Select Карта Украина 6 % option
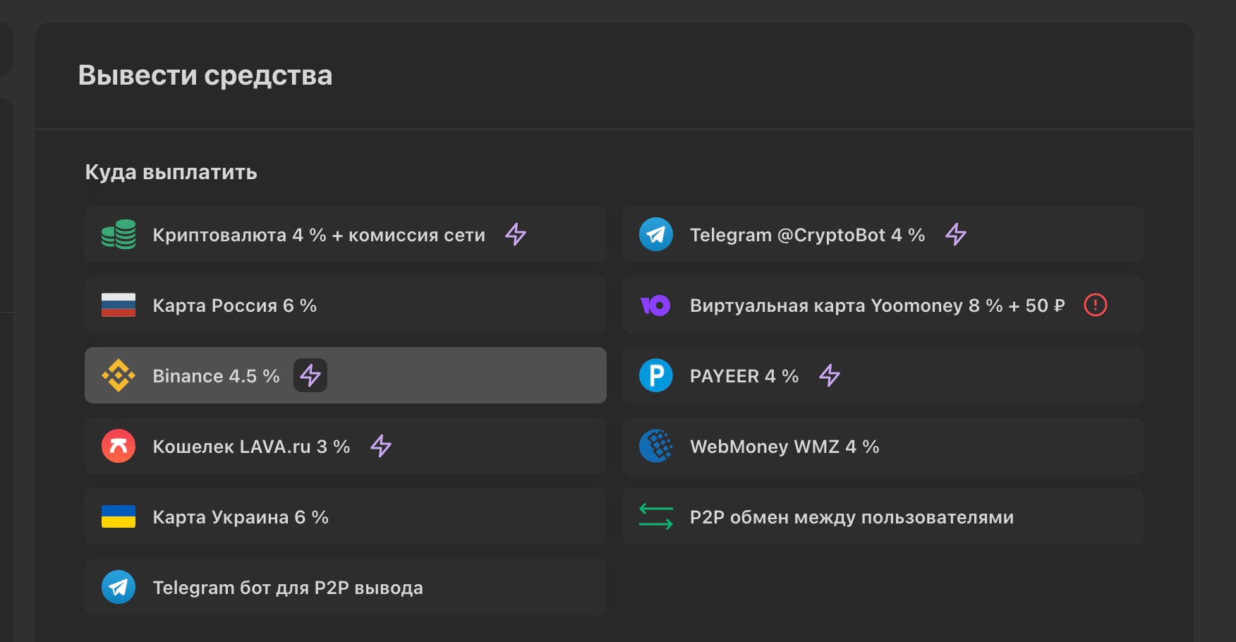Image resolution: width=1236 pixels, height=642 pixels. [x=241, y=517]
